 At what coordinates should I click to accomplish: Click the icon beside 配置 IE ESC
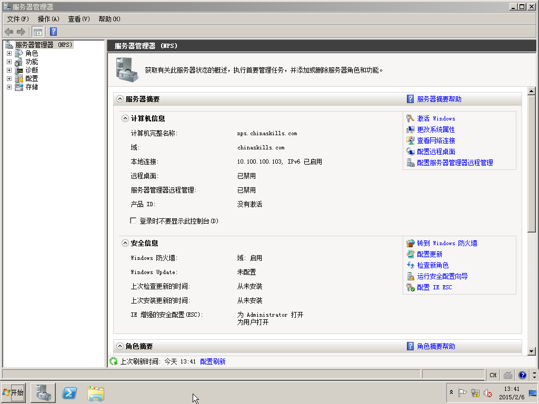click(410, 287)
